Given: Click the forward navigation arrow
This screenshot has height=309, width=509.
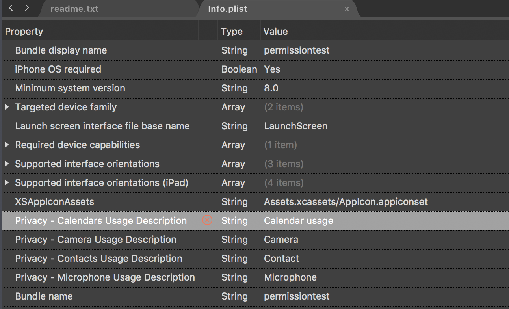Looking at the screenshot, I should point(27,8).
